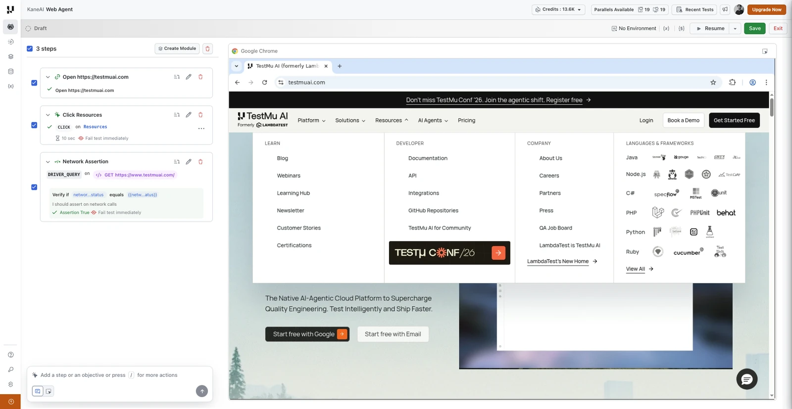Open the {$} secrets icon in toolbar
The height and width of the screenshot is (409, 792).
coord(682,29)
